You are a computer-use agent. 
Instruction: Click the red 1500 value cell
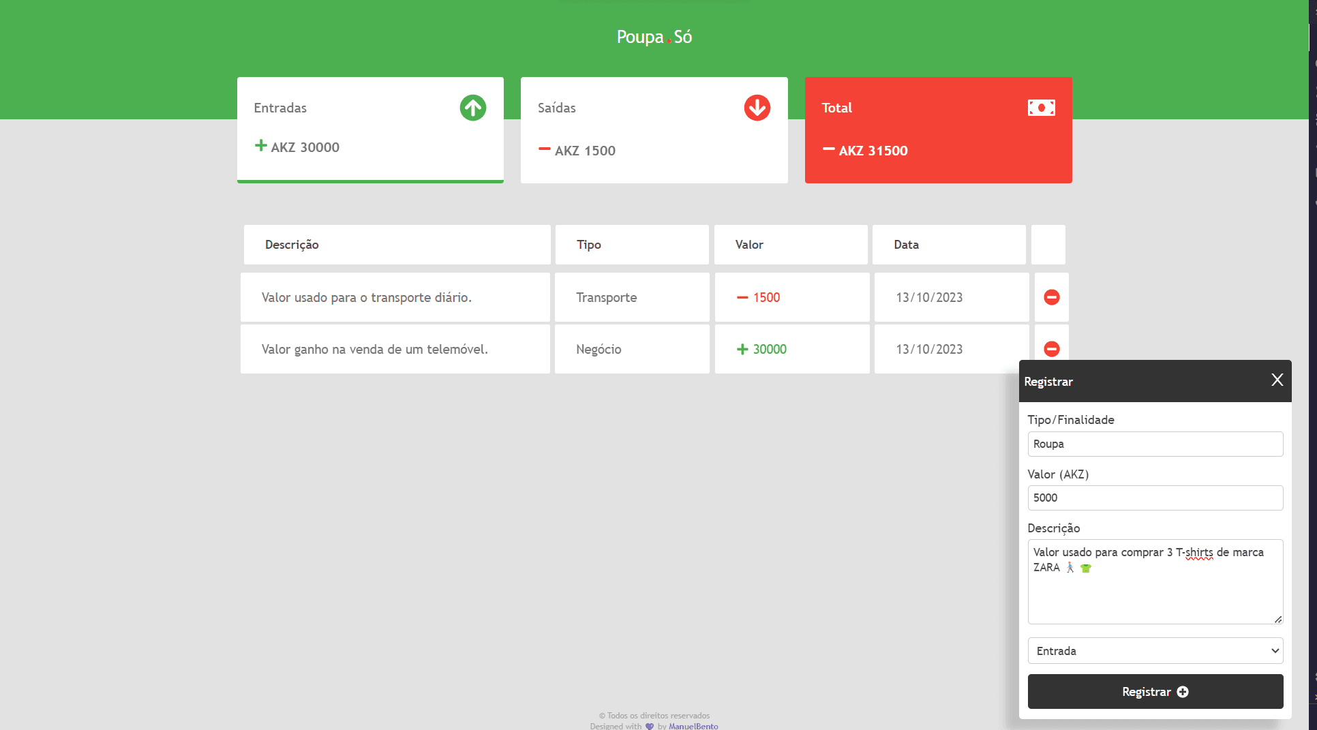click(x=792, y=297)
